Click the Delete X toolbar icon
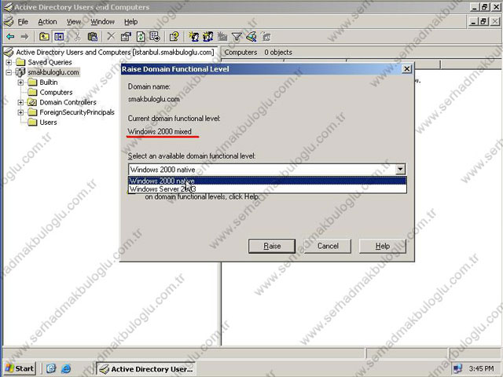The height and width of the screenshot is (377, 503). point(111,37)
